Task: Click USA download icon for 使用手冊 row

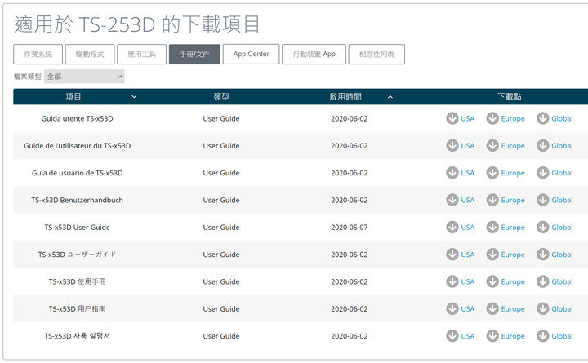Action: [x=452, y=281]
